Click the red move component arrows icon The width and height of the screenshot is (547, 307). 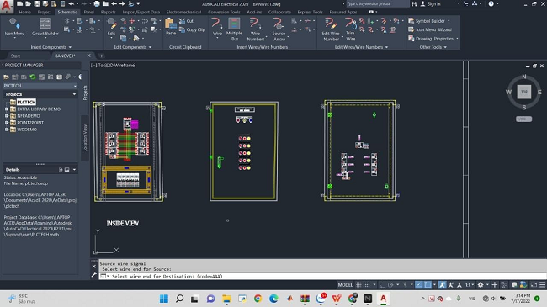tap(132, 21)
